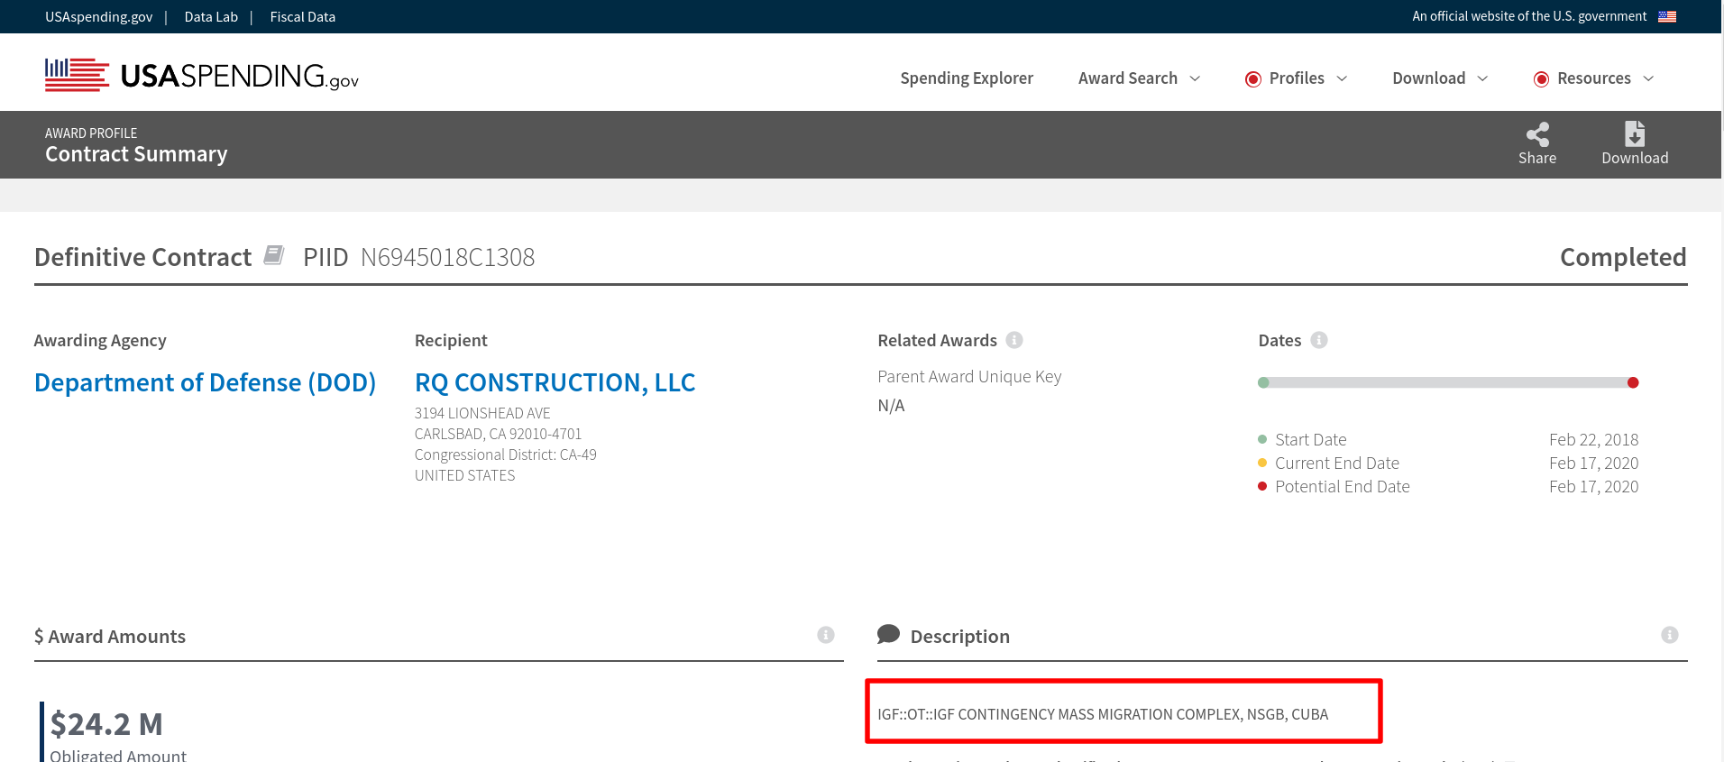1724x762 pixels.
Task: Open the Fiscal Data link
Action: click(x=303, y=16)
